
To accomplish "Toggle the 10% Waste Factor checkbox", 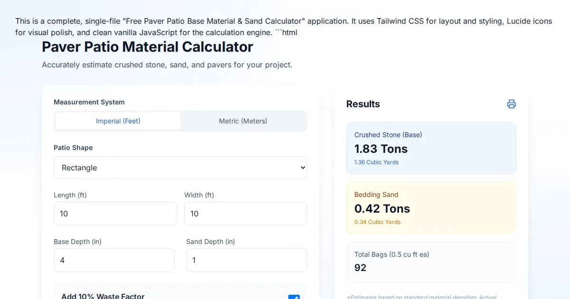I will click(x=294, y=297).
